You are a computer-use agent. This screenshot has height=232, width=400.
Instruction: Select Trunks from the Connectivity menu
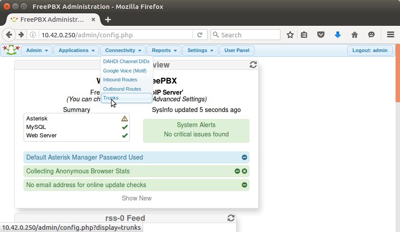[x=111, y=98]
